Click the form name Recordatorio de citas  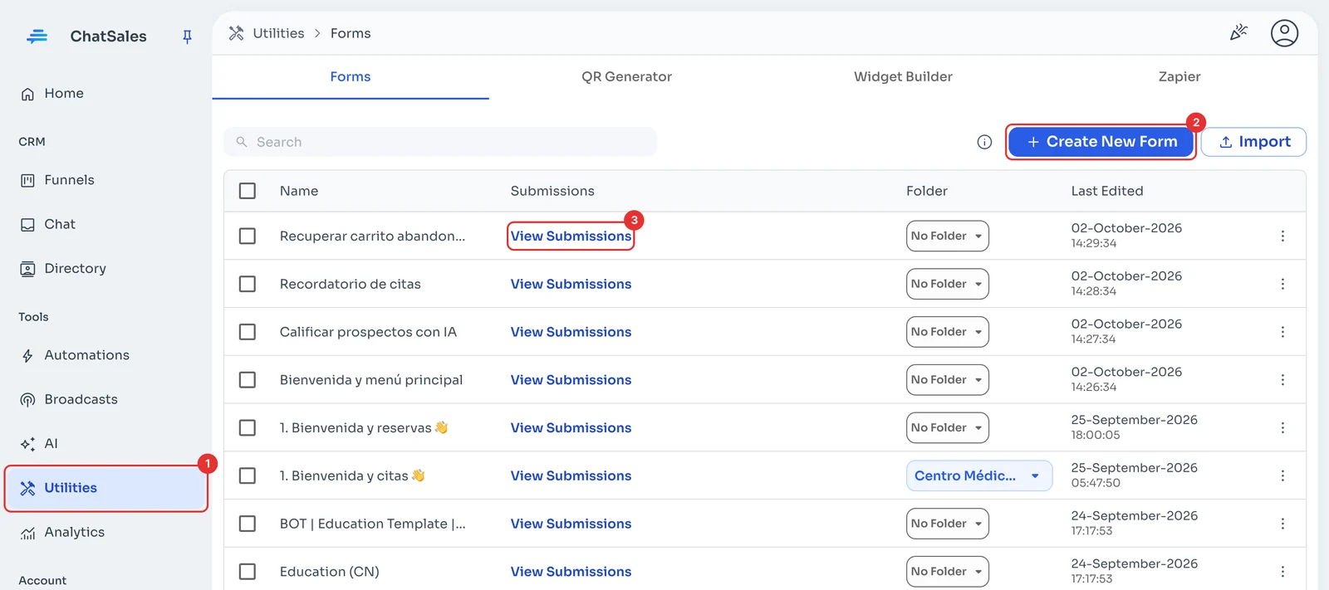[x=351, y=284]
